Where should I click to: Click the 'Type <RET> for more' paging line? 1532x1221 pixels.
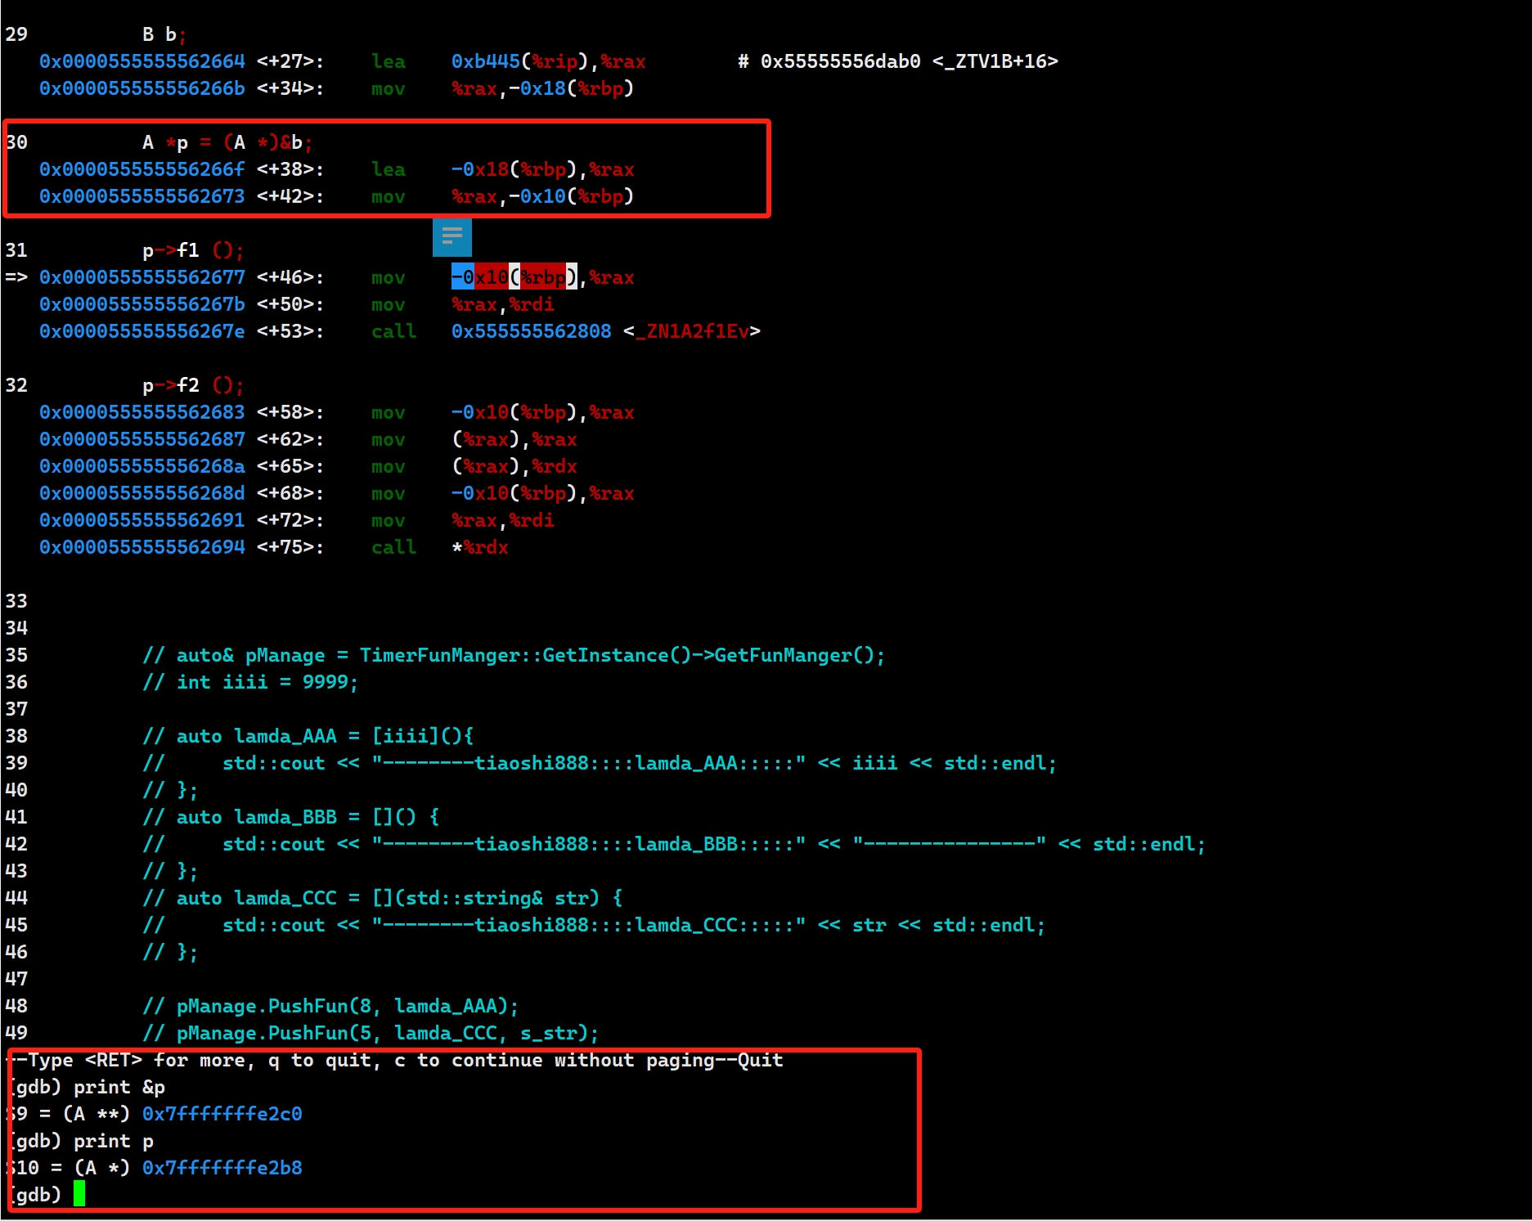396,1060
